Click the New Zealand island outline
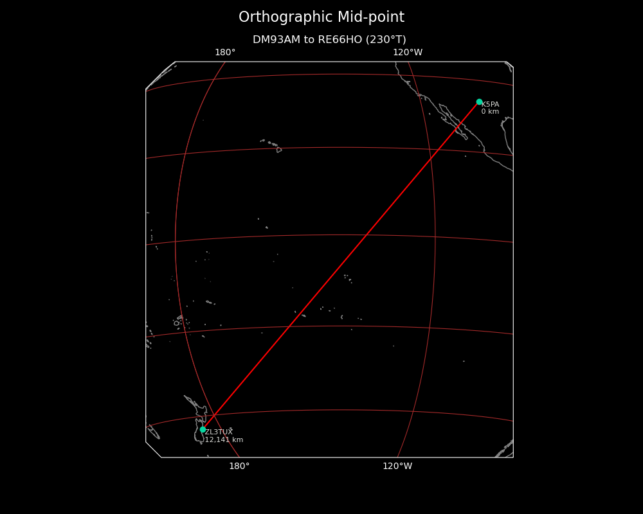Screen dimensions: 643x514 point(198,425)
